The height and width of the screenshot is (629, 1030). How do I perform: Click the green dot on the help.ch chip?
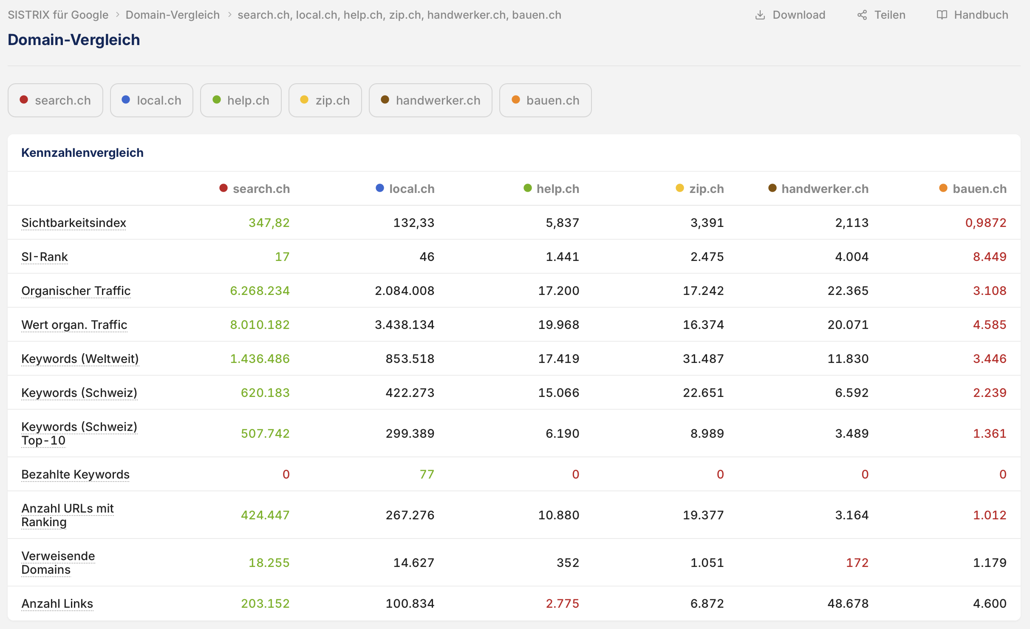coord(217,99)
